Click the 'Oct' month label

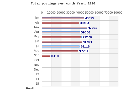(37, 60)
